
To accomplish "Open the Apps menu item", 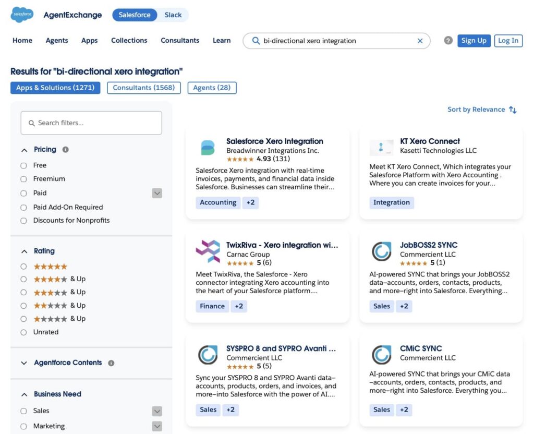I will coord(89,41).
